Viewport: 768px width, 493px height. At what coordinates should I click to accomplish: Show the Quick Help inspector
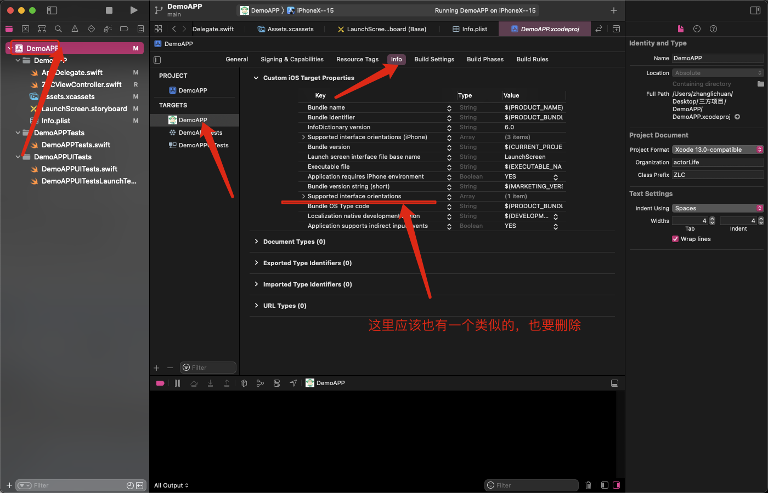pos(713,29)
